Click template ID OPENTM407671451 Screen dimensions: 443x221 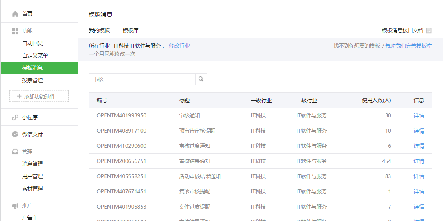coord(121,191)
